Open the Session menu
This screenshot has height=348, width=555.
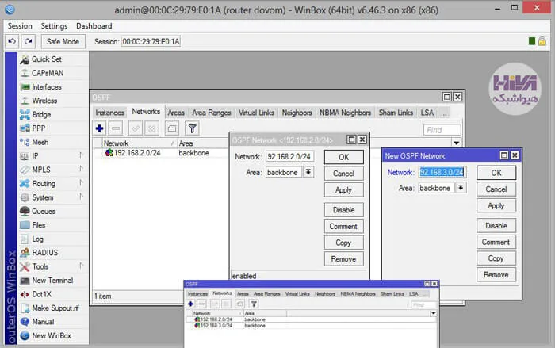(20, 26)
